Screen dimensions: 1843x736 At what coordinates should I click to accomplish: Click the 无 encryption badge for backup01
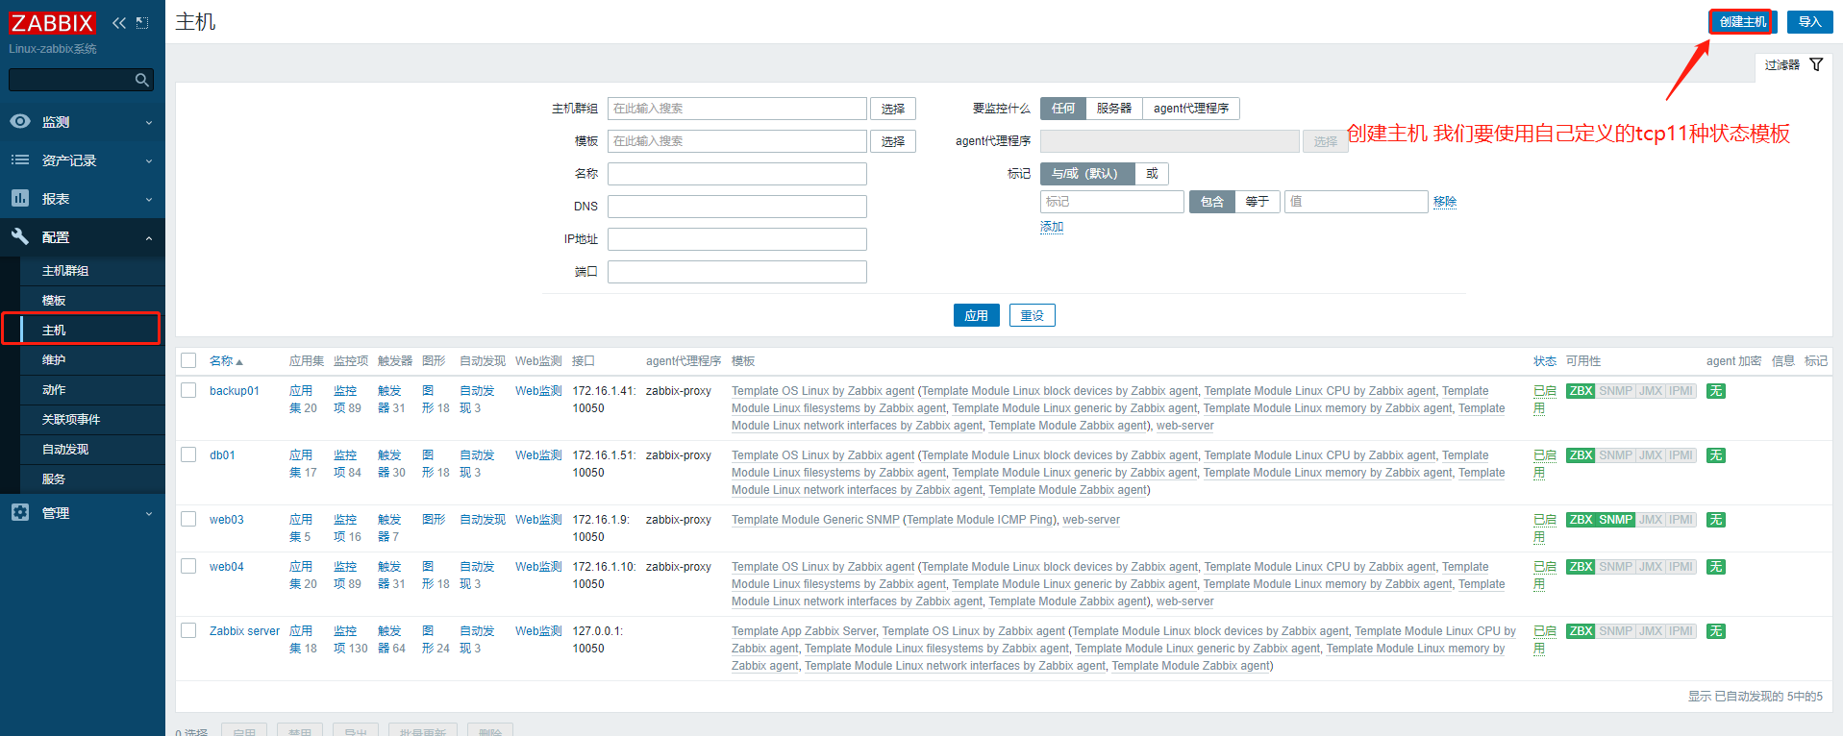(1716, 391)
